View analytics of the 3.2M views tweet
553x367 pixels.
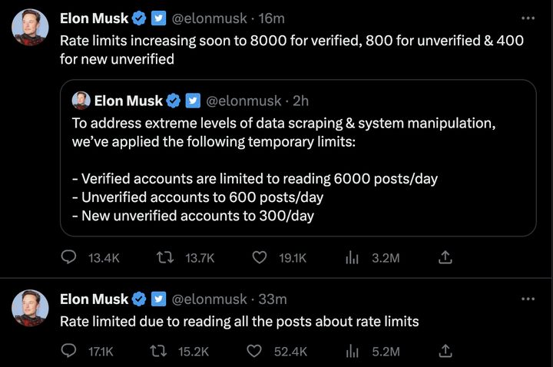click(353, 259)
